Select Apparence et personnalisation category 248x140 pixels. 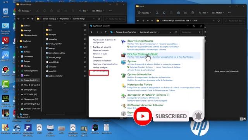pyautogui.click(x=105, y=64)
